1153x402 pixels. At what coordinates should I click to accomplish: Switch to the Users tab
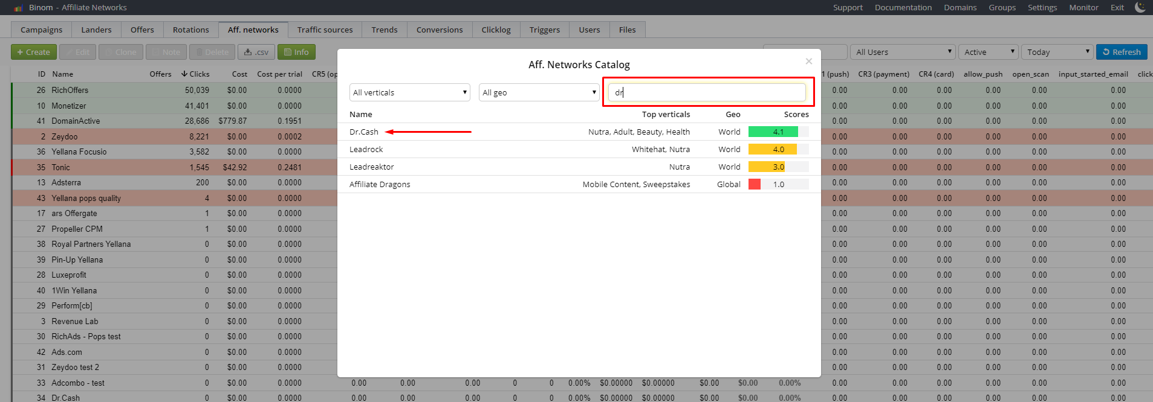click(589, 30)
